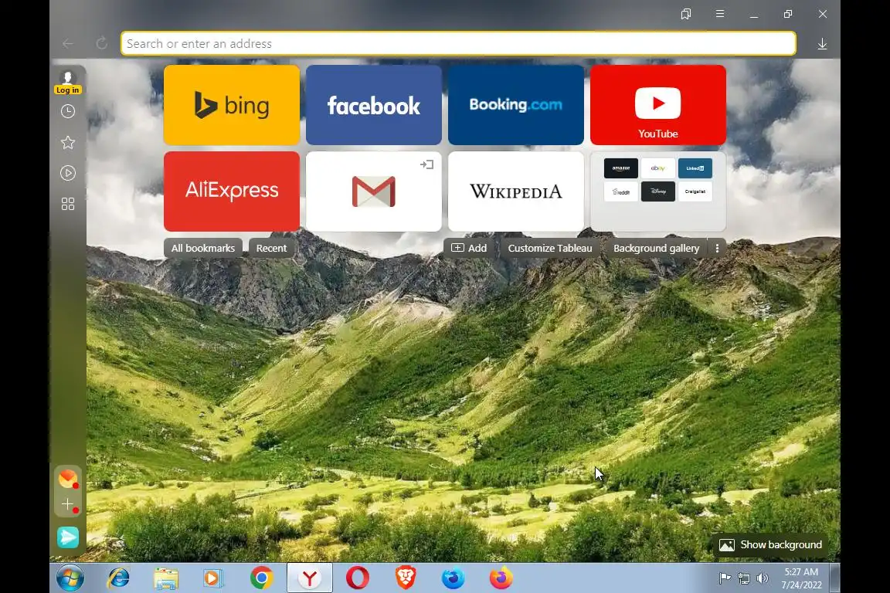Click Customize Tableau button
Screen dimensions: 890x593
pyautogui.click(x=549, y=248)
